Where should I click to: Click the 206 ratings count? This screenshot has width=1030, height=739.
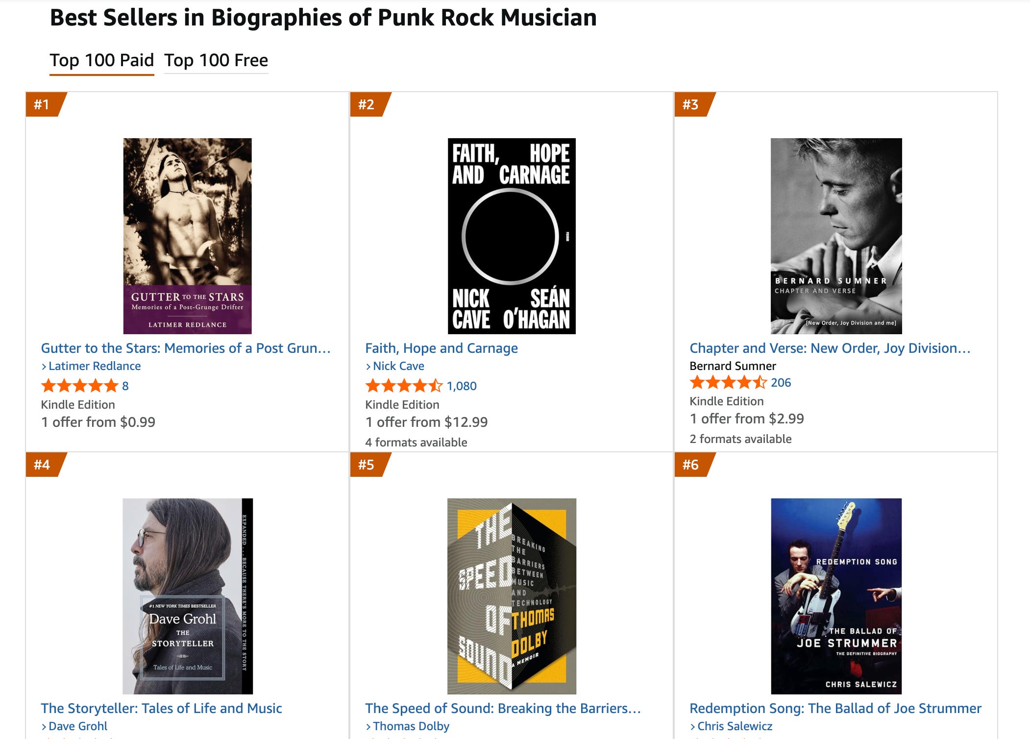pyautogui.click(x=781, y=383)
